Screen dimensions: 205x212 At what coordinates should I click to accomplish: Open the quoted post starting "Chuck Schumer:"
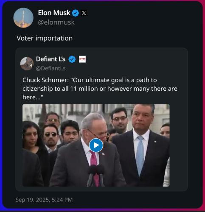(101, 120)
